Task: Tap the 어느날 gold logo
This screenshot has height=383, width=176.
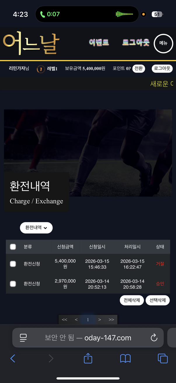Action: 31,43
